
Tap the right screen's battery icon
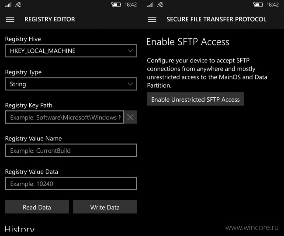pos(258,4)
